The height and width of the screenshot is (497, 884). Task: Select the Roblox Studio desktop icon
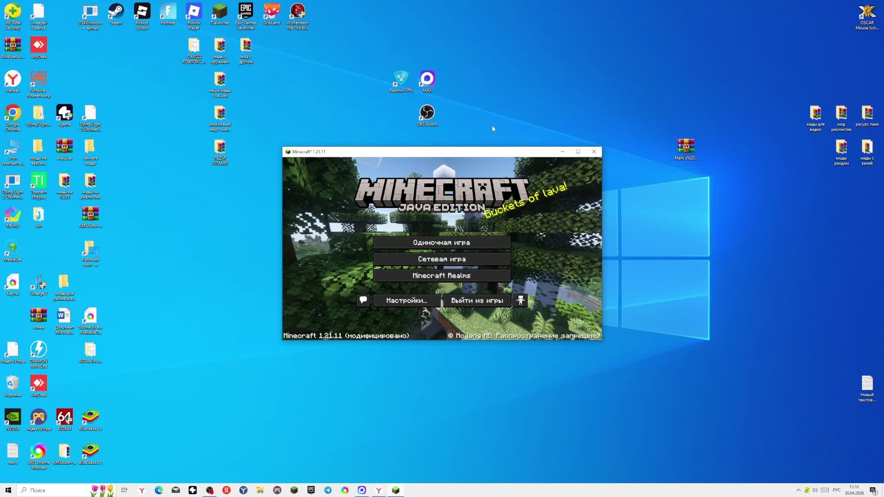click(142, 15)
